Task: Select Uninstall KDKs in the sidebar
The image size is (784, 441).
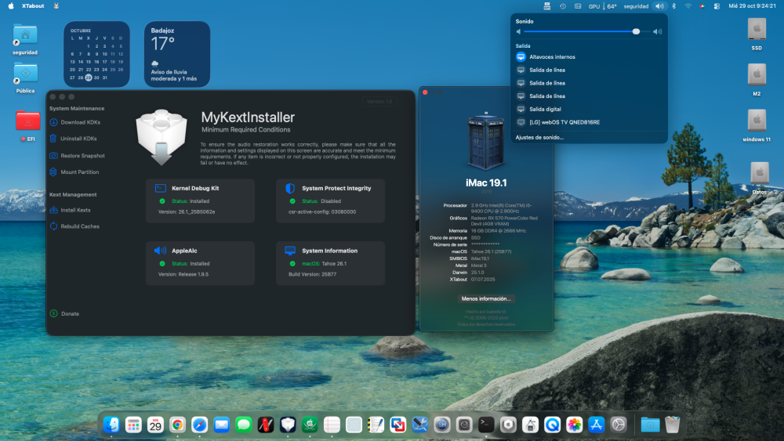Action: click(x=74, y=139)
